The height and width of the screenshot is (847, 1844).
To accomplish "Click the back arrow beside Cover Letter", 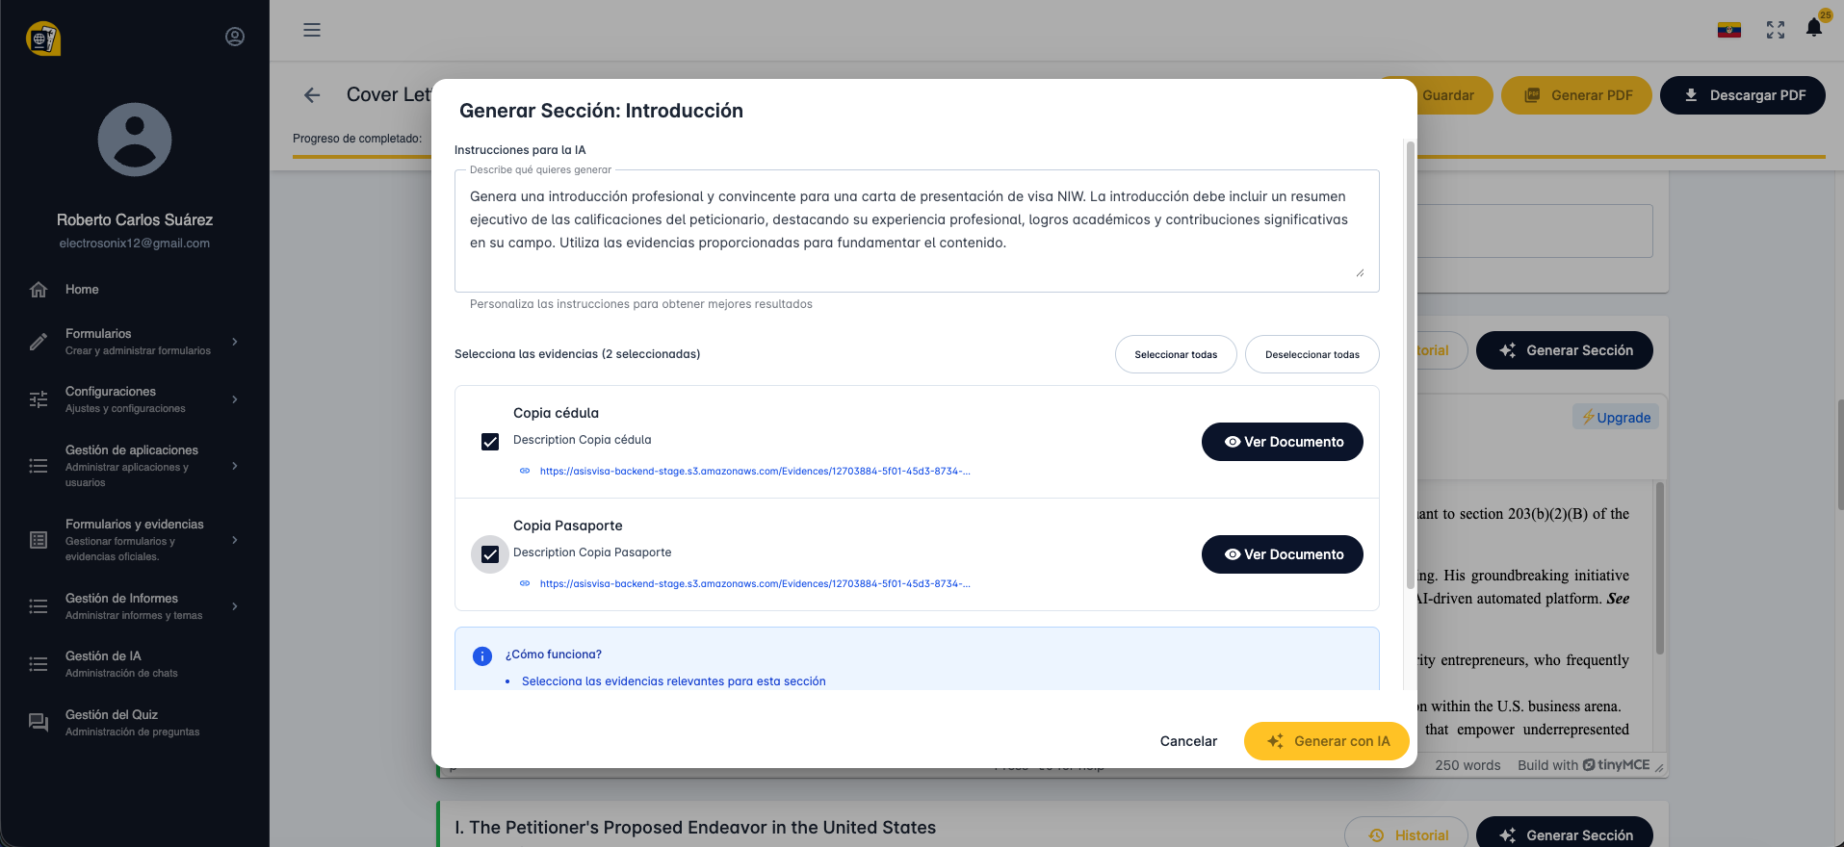I will coord(312,94).
